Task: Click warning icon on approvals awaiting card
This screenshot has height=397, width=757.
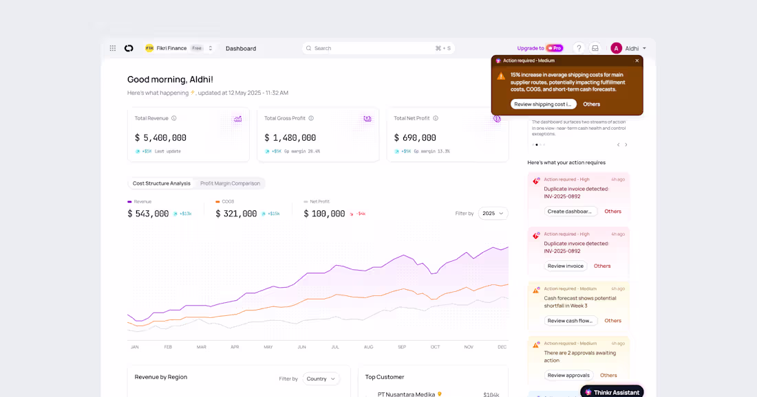Action: 536,345
